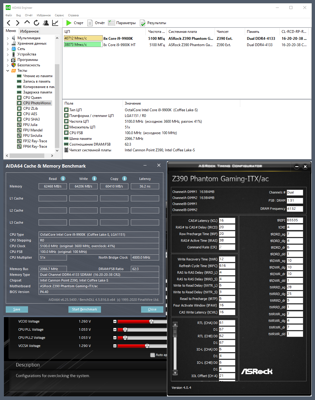Open Результаты results in the toolbar
Viewport: 315px width, 400px height.
[153, 23]
